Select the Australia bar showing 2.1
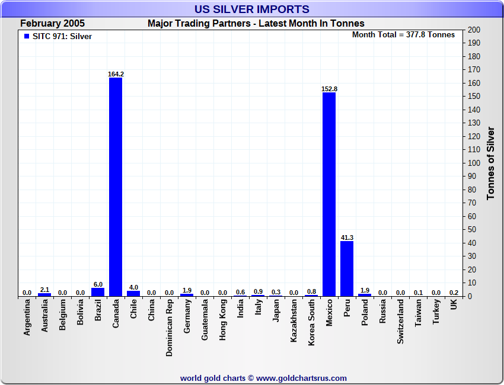The width and height of the screenshot is (504, 385). click(44, 295)
